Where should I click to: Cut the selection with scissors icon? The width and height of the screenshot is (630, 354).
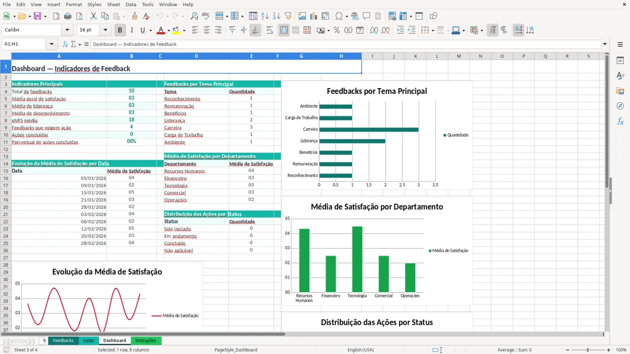pos(93,16)
